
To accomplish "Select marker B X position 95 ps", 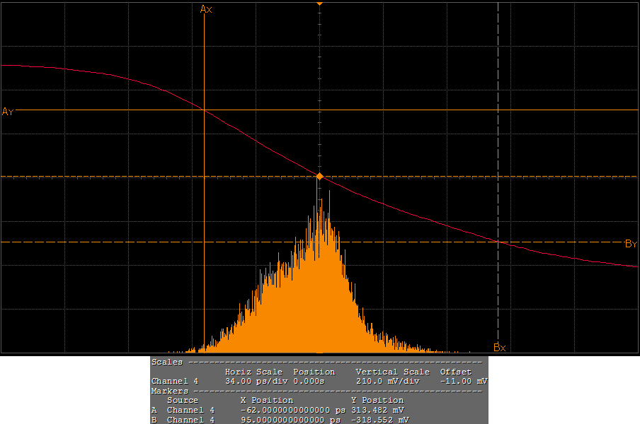I will [292, 420].
